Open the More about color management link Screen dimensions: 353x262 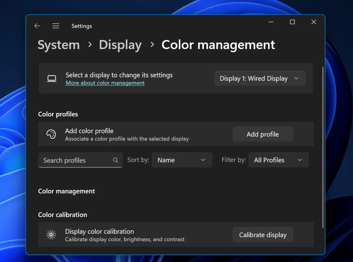point(105,83)
